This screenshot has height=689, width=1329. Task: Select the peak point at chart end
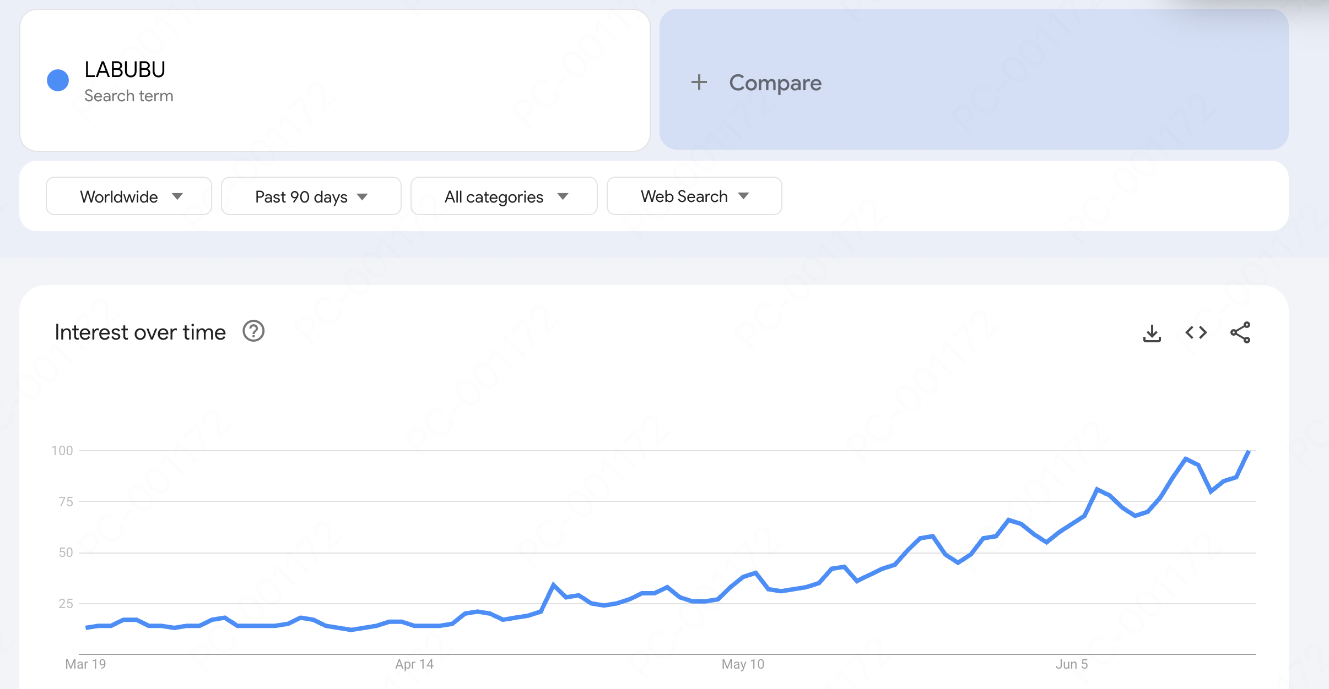[x=1248, y=452]
